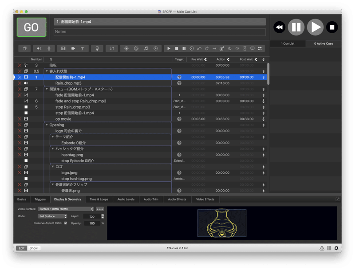Image resolution: width=355 pixels, height=270 pixels.
Task: Add a Memo cue (speech bubble)
Action: click(x=252, y=48)
